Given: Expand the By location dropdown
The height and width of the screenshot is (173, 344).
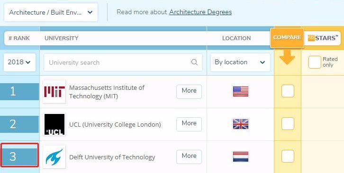Looking at the screenshot, I should coord(240,62).
